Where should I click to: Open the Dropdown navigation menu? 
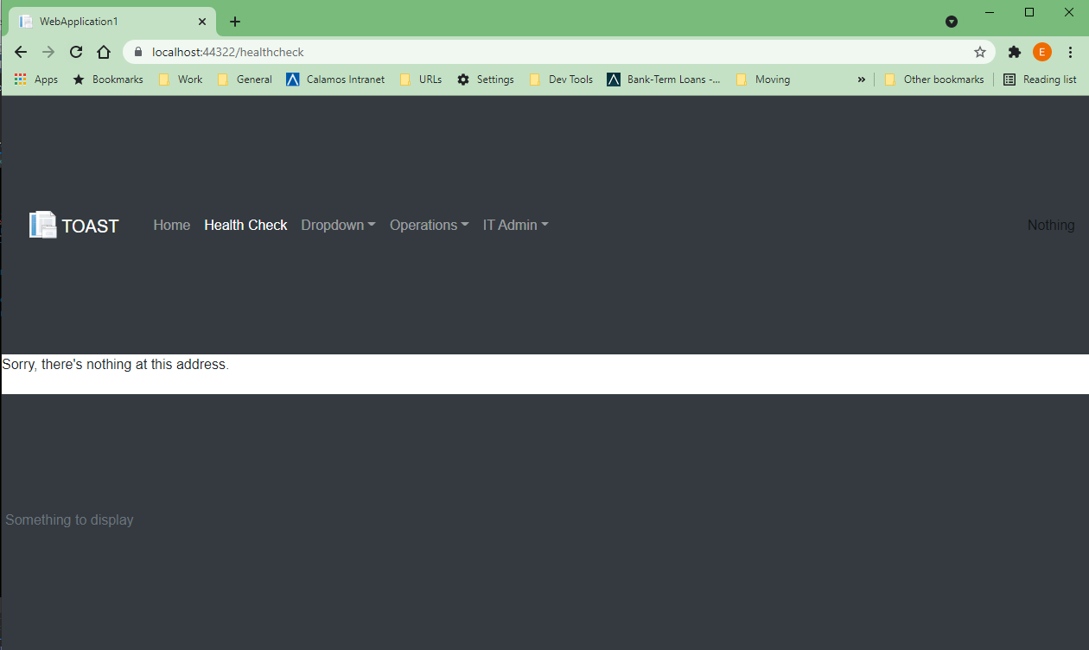tap(338, 225)
